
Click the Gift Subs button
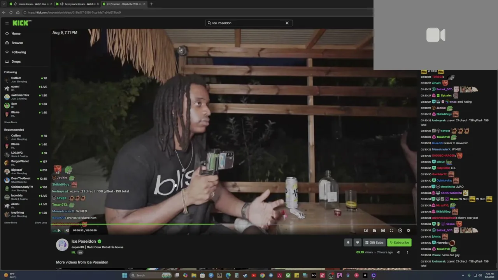click(x=374, y=243)
